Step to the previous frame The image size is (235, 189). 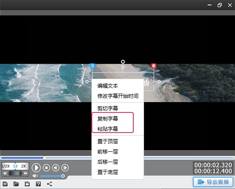(56, 168)
